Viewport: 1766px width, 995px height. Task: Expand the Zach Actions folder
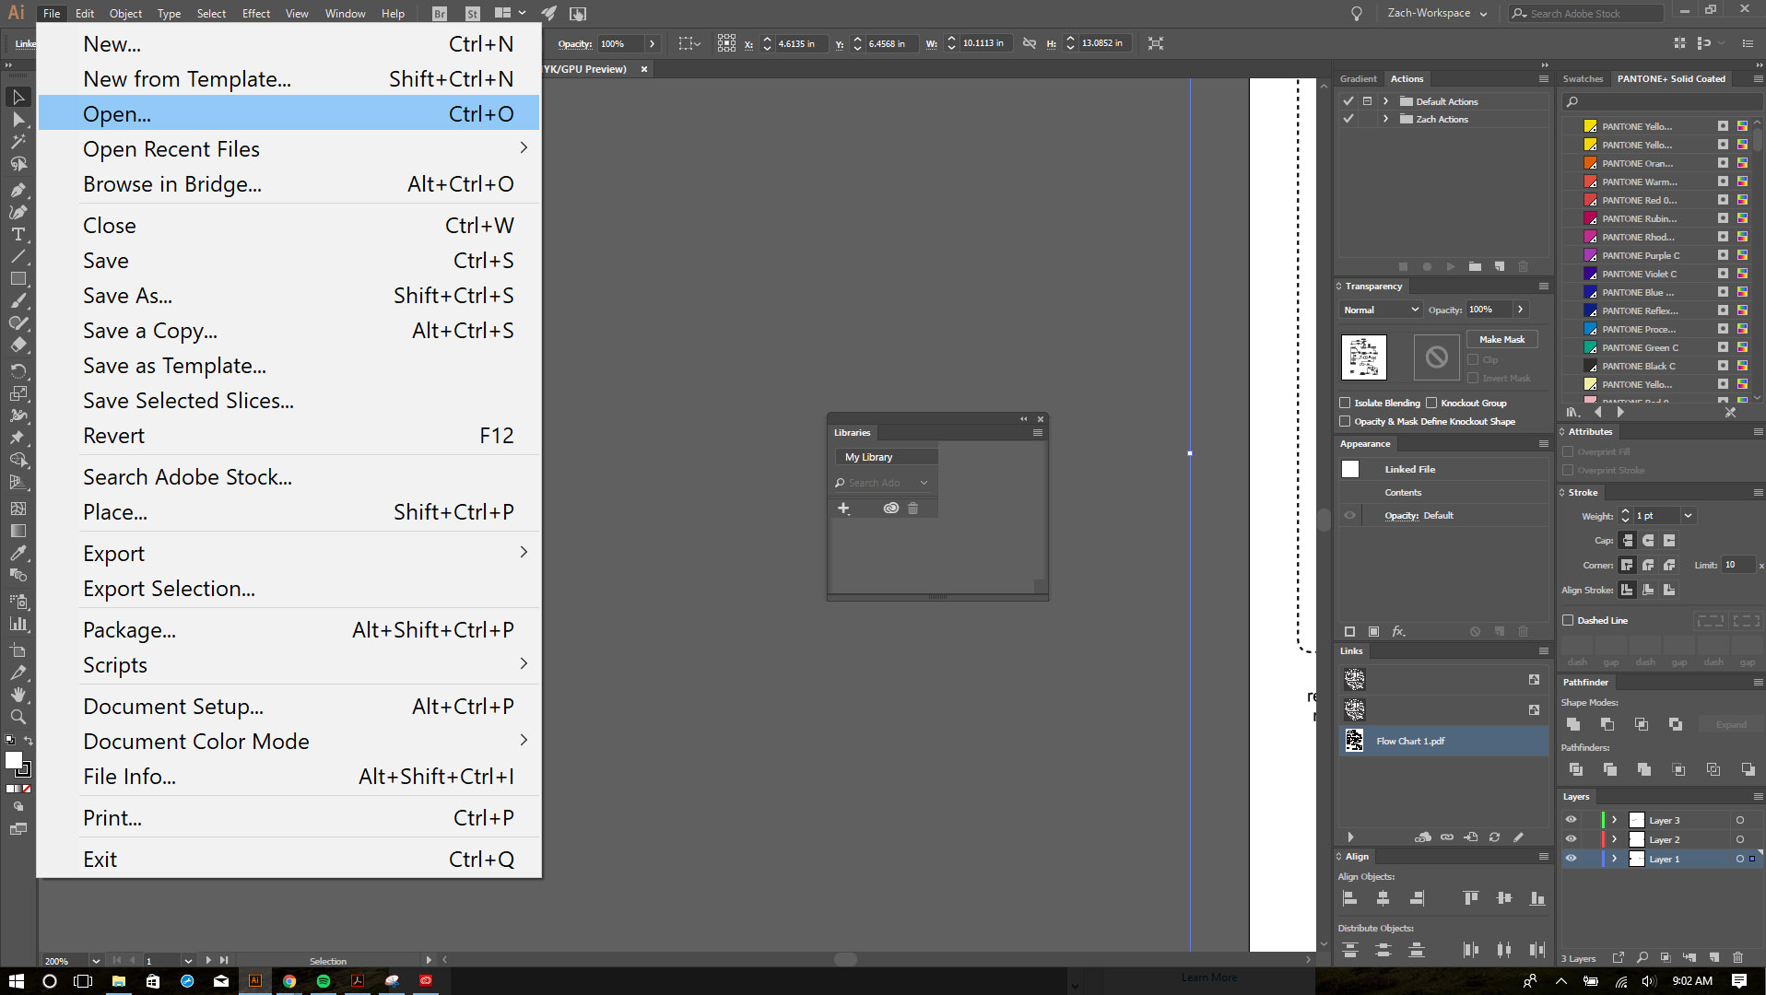click(x=1385, y=119)
